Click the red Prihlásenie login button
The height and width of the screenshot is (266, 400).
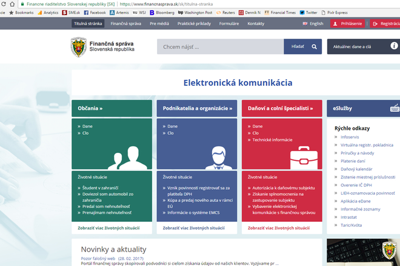pyautogui.click(x=347, y=24)
